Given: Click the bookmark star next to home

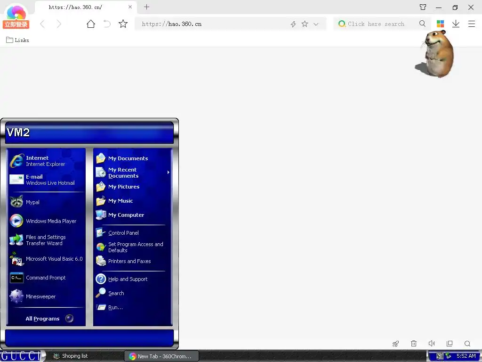Looking at the screenshot, I should click(x=123, y=24).
